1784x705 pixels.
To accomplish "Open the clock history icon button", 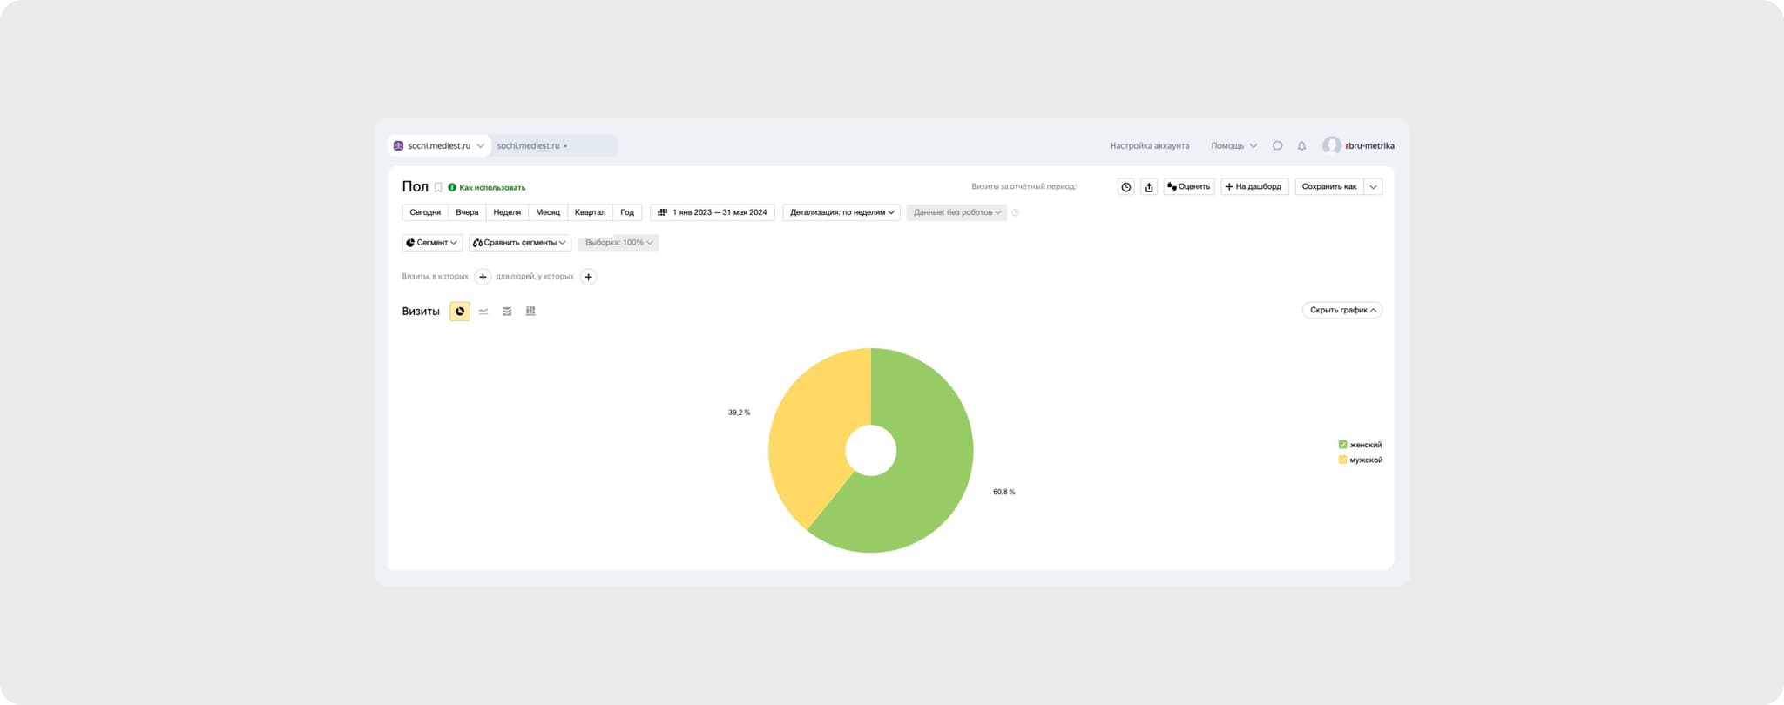I will point(1125,187).
